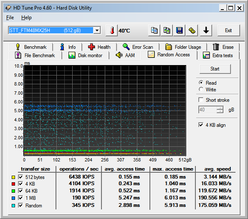Click the floppy disk save icon
Image resolution: width=248 pixels, height=219 pixels.
(x=179, y=30)
